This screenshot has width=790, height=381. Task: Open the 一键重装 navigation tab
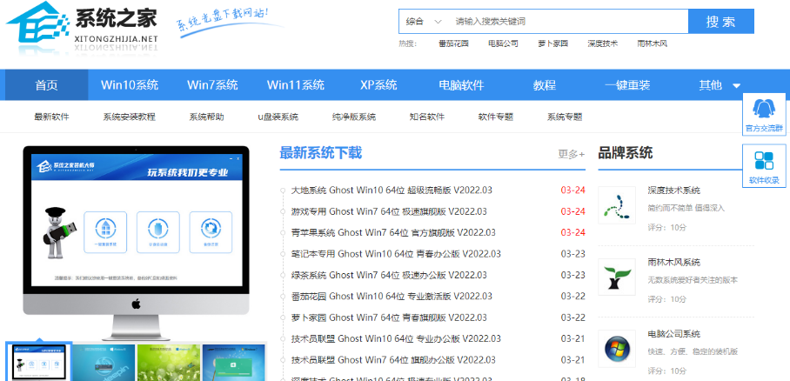pyautogui.click(x=627, y=85)
